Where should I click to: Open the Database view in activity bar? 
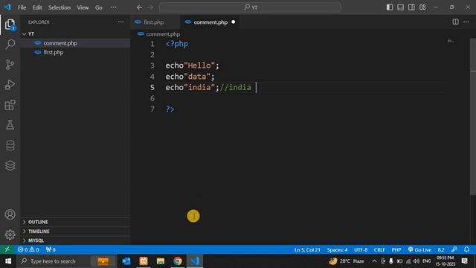10,145
